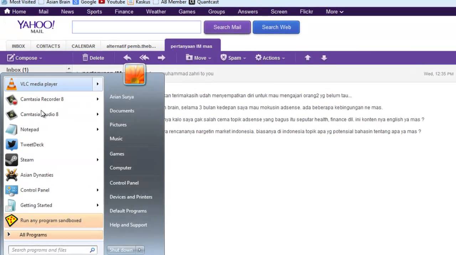Expand the More menu in Yahoo bar
Image resolution: width=456 pixels, height=255 pixels.
pyautogui.click(x=335, y=12)
